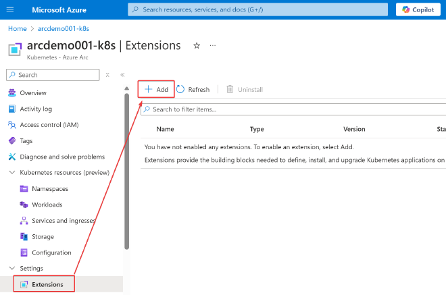Click the circular Refresh arrow icon
Screen dimensions: 446x295
point(180,89)
